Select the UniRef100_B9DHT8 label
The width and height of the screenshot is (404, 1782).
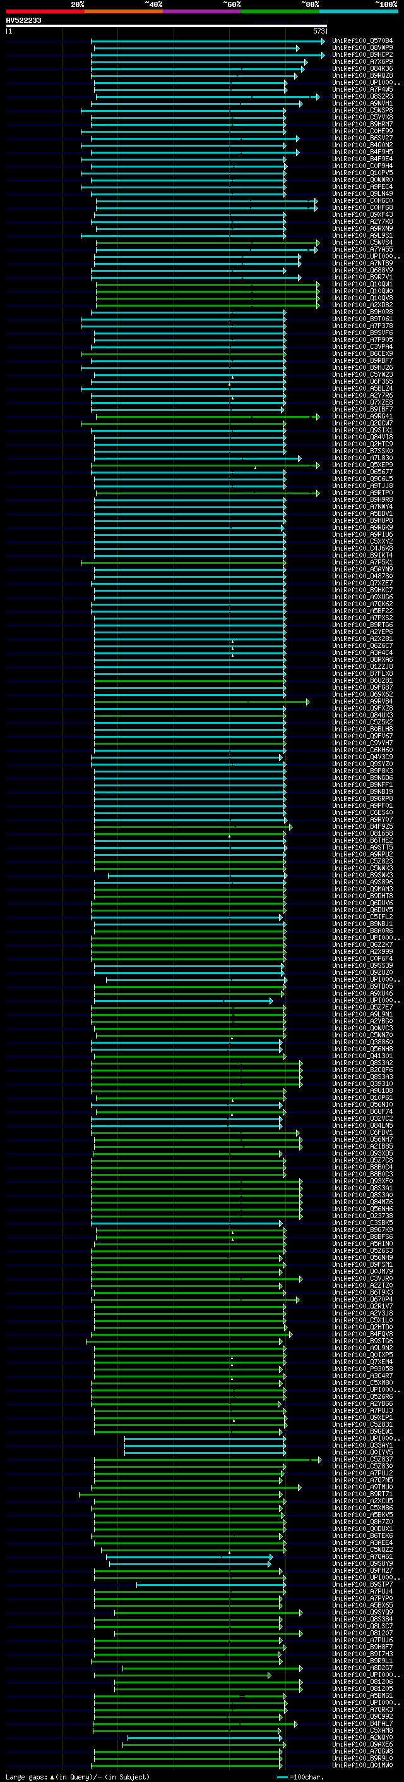point(362,896)
